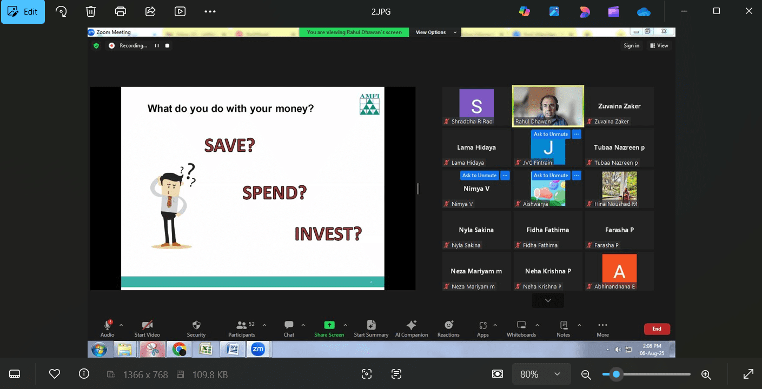Open Clipchamp video editor icon
Image resolution: width=762 pixels, height=389 pixels.
click(x=614, y=11)
